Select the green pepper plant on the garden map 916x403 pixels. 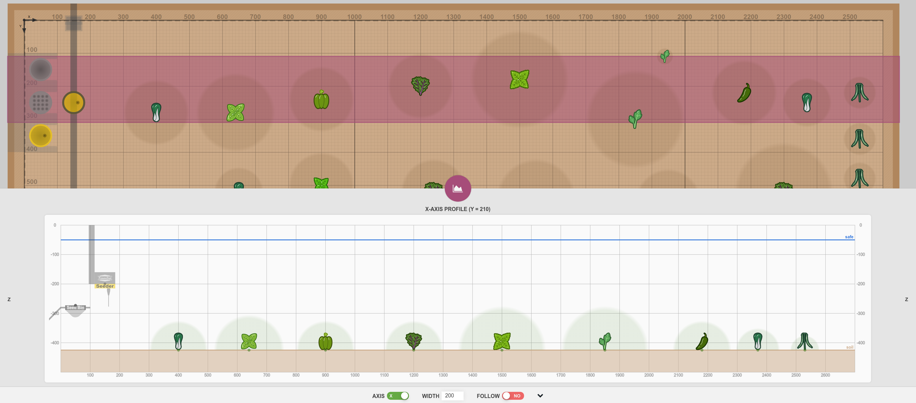pos(321,101)
